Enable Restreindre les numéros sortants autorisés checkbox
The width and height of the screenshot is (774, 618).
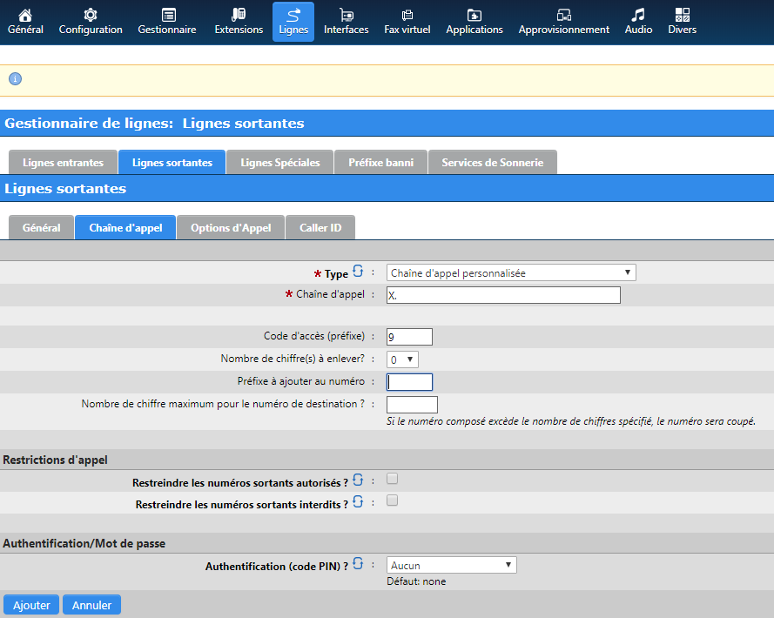tap(393, 479)
